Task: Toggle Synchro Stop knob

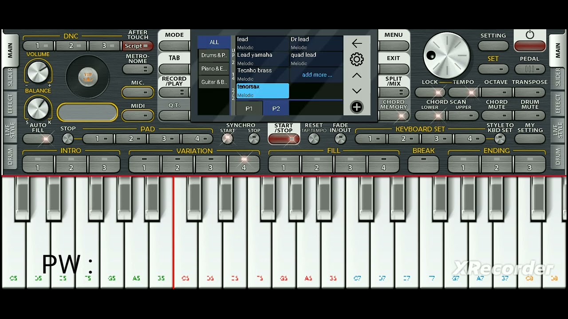Action: click(254, 139)
